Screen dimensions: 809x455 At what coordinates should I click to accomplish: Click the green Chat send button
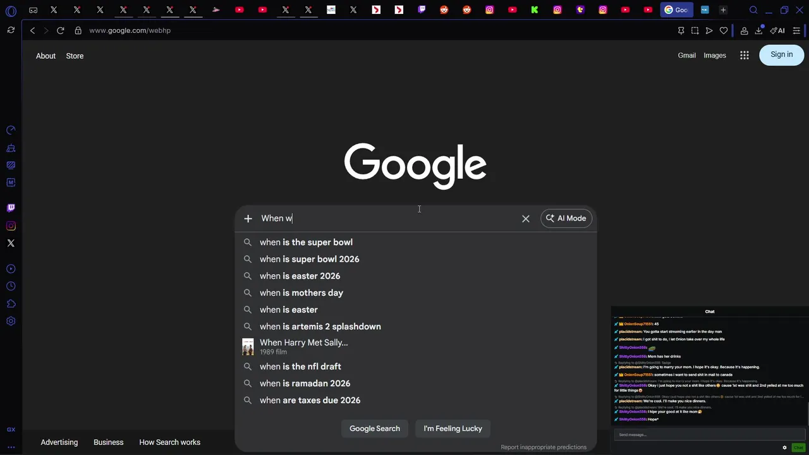798,447
